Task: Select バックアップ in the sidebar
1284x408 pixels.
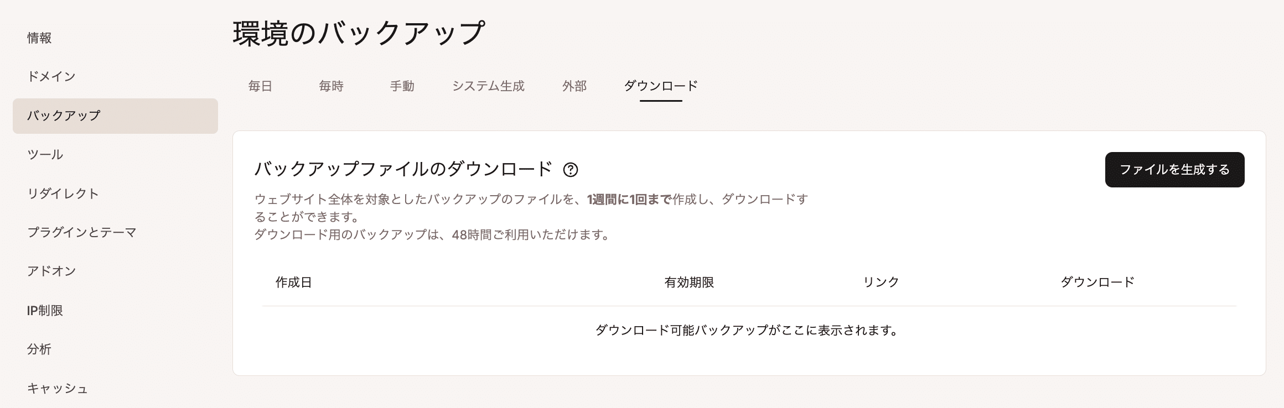Action: point(64,116)
